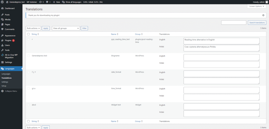Viewport: 269px width, 129px height.
Task: Click the comments bubble icon in admin bar
Action: click(47, 2)
